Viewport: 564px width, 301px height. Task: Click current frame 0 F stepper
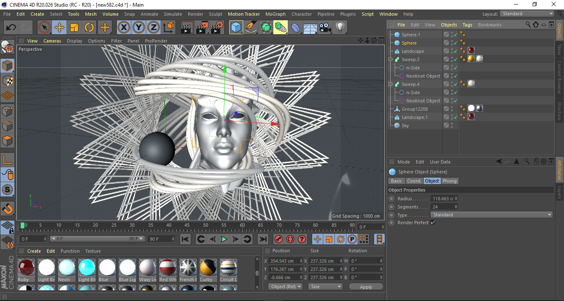(45, 239)
